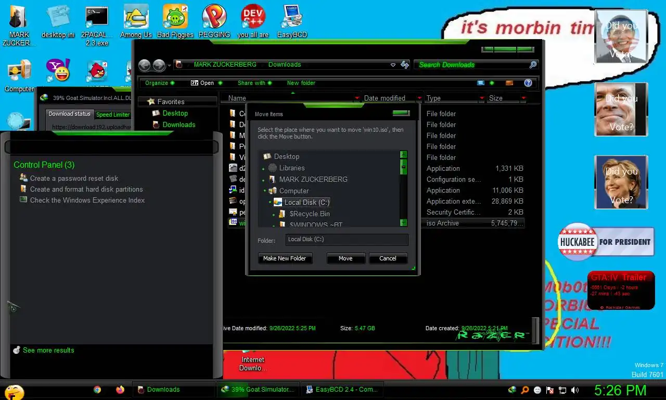This screenshot has width=666, height=400.
Task: Select the Yahoo Messenger desktop icon
Action: (58, 70)
